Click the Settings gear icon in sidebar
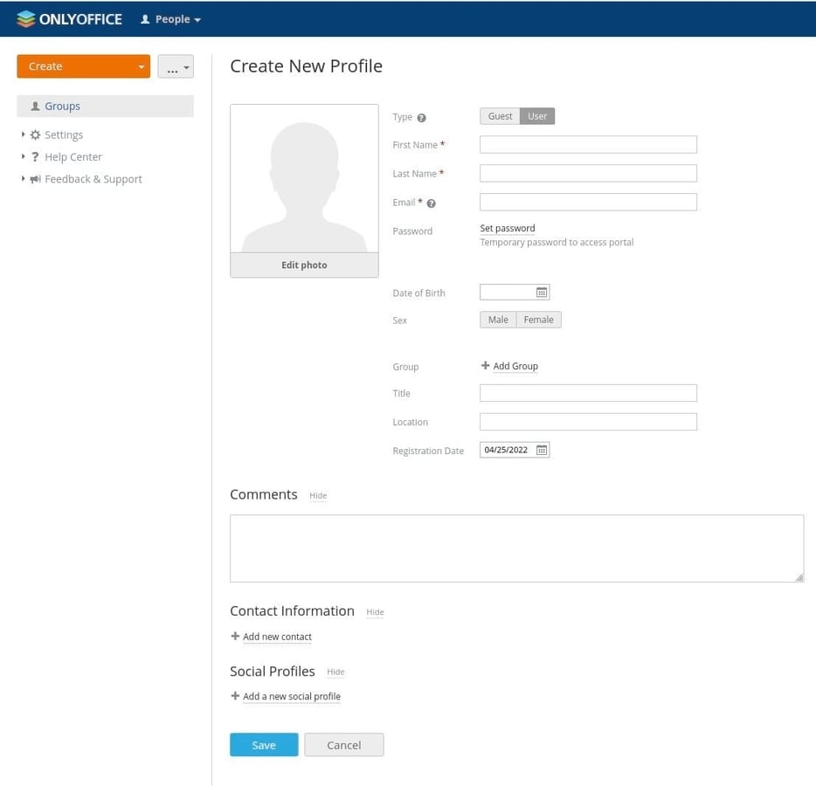The width and height of the screenshot is (816, 786). [34, 134]
